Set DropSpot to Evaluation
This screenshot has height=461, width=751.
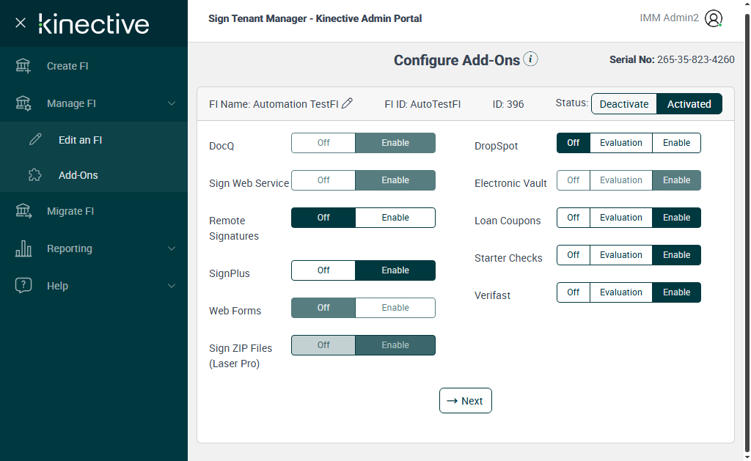621,143
